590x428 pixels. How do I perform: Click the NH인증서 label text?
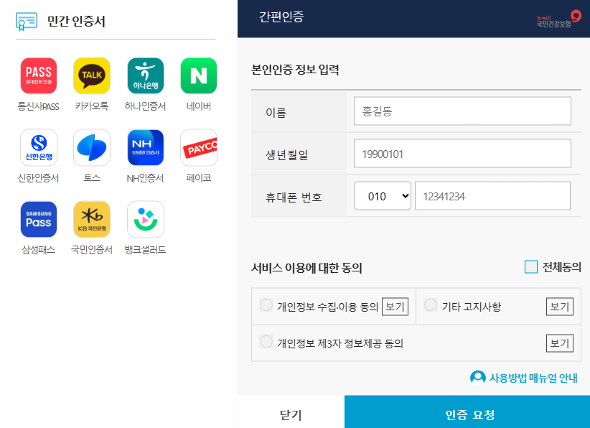click(x=145, y=178)
